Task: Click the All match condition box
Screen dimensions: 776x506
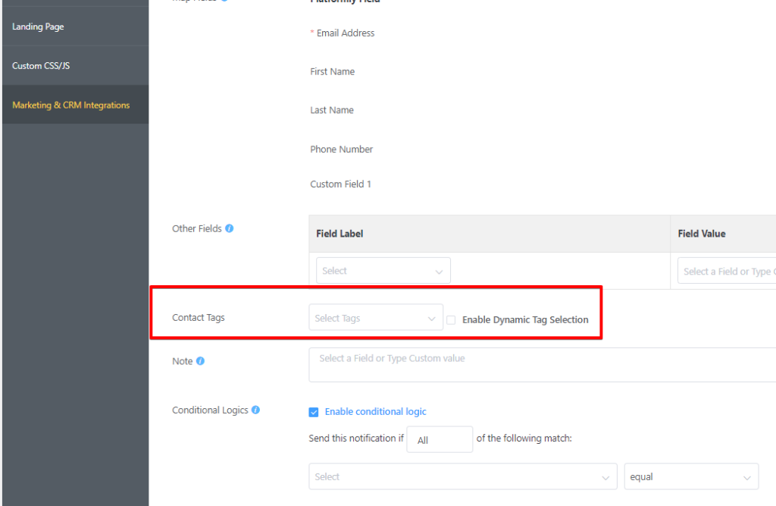Action: pos(440,438)
